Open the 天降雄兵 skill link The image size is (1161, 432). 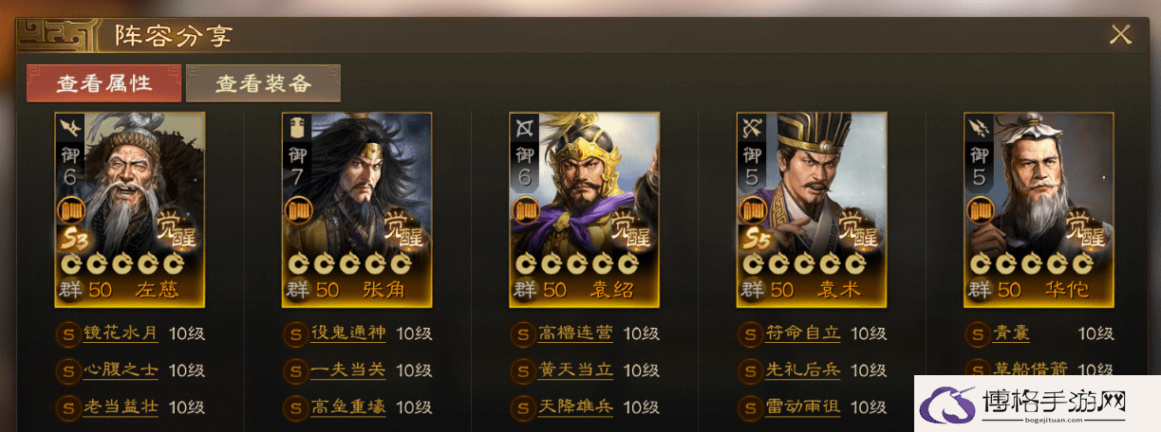click(x=575, y=407)
